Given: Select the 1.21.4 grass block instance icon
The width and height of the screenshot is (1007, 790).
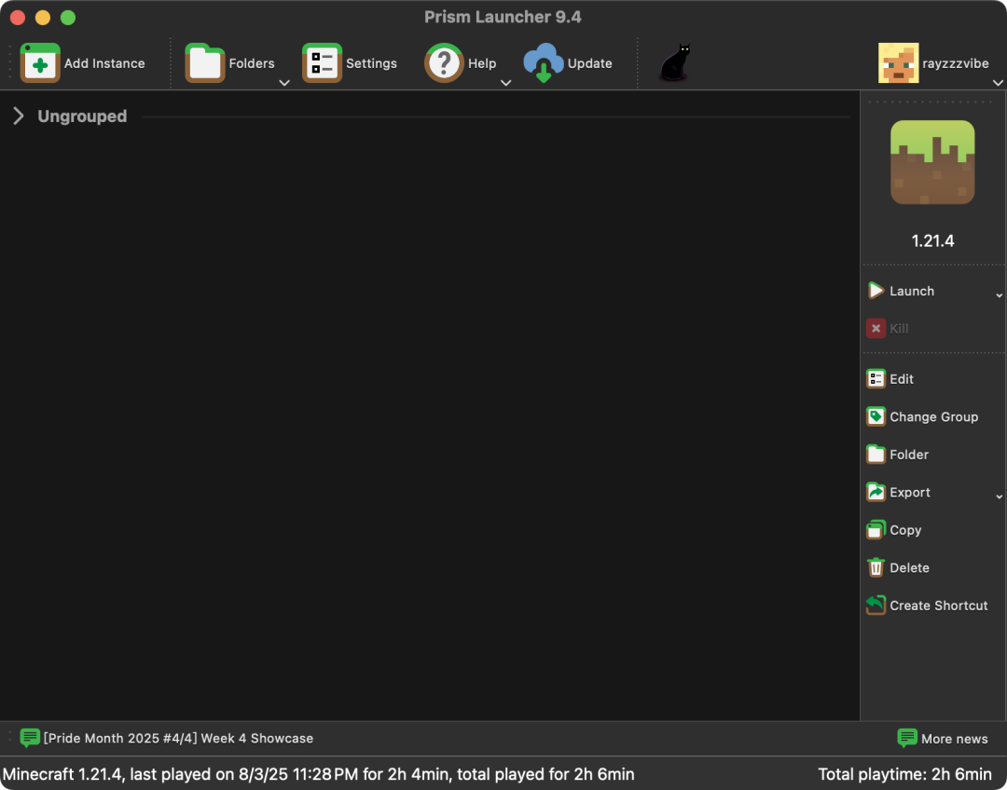Looking at the screenshot, I should click(932, 162).
